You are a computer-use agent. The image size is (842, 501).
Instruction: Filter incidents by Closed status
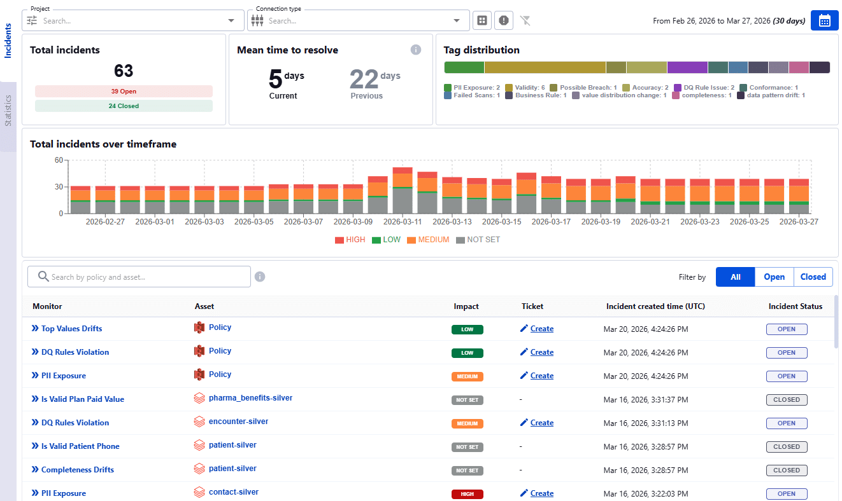(x=813, y=277)
